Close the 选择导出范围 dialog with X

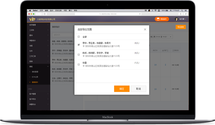pos(145,29)
